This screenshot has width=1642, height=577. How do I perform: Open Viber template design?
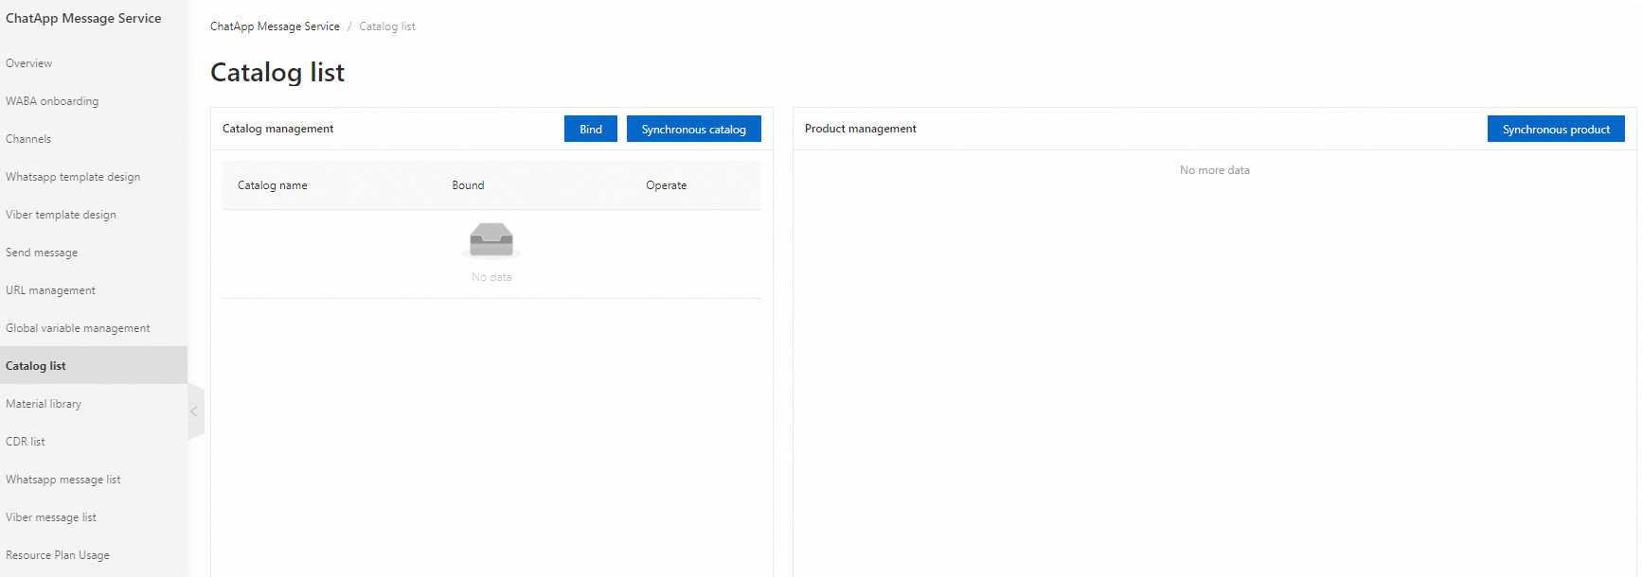coord(61,215)
